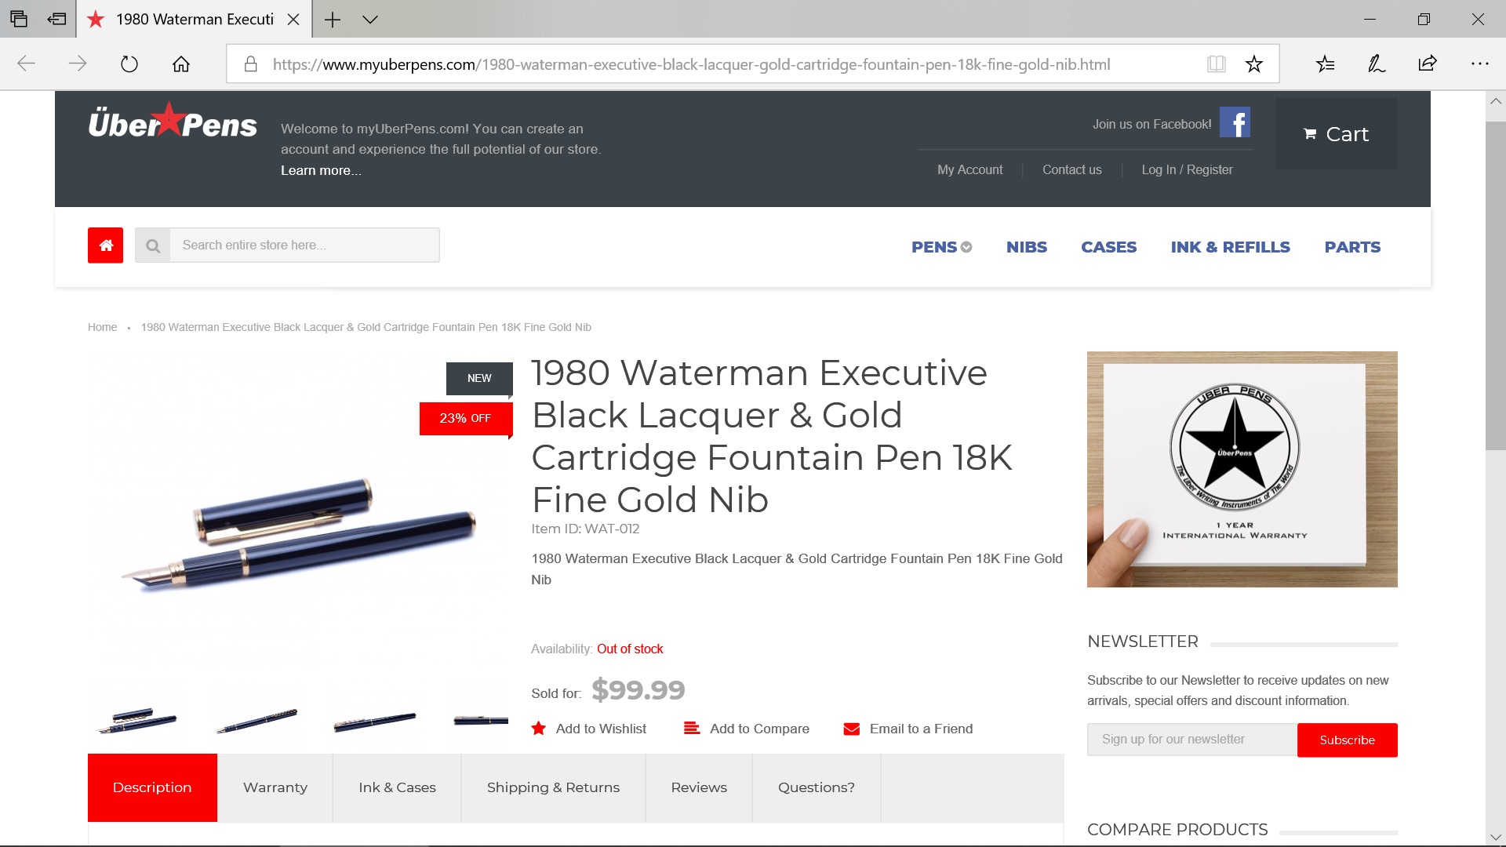Viewport: 1506px width, 847px height.
Task: Open reading view book icon
Action: [1216, 64]
